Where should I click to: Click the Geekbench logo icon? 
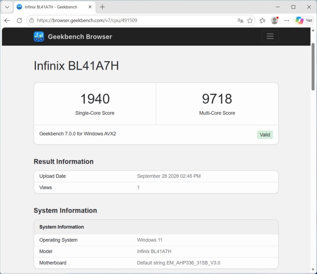(39, 37)
